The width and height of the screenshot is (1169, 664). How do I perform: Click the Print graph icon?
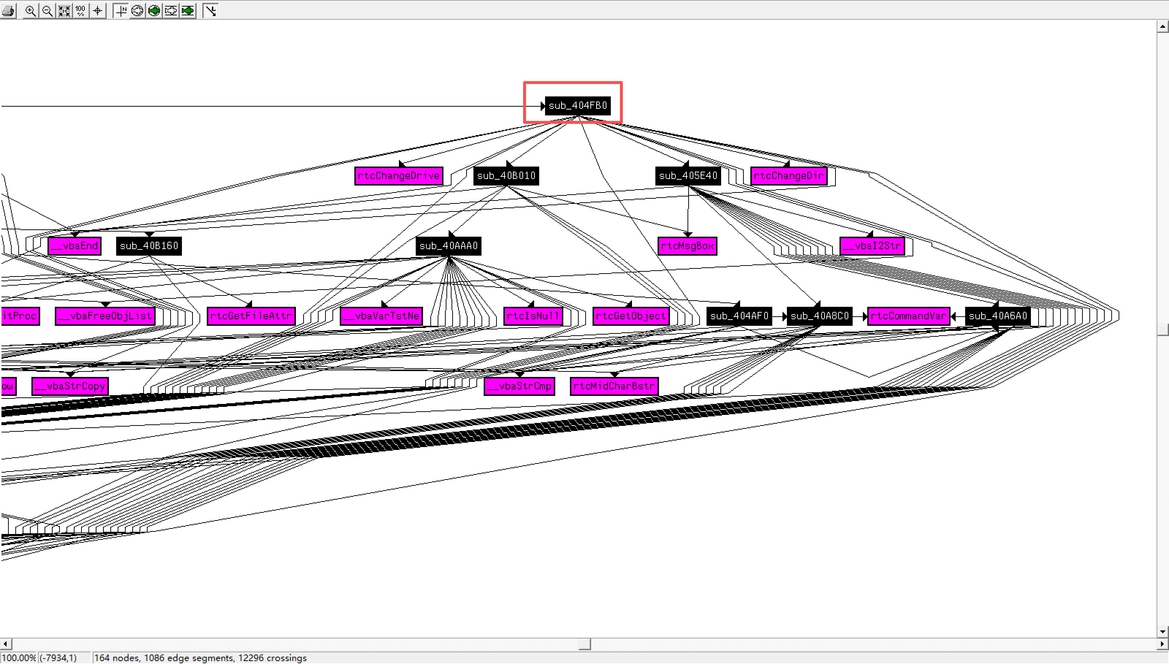8,11
